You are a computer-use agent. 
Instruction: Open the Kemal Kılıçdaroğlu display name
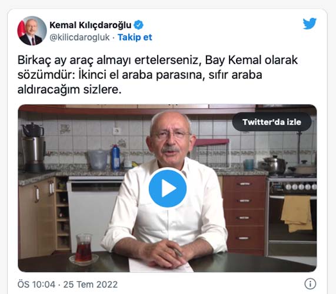point(90,25)
